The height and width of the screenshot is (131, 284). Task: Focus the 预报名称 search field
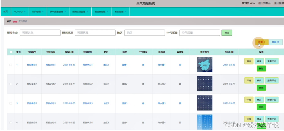click(x=40, y=33)
